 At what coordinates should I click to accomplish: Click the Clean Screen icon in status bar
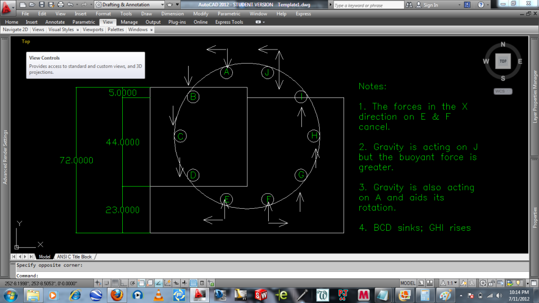[534, 283]
